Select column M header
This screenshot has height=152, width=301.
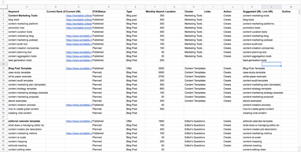point(291,7)
